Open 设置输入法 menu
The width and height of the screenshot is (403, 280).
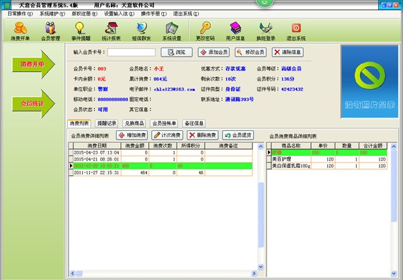[119, 14]
